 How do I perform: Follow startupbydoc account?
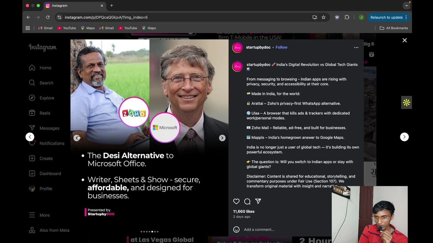[281, 47]
